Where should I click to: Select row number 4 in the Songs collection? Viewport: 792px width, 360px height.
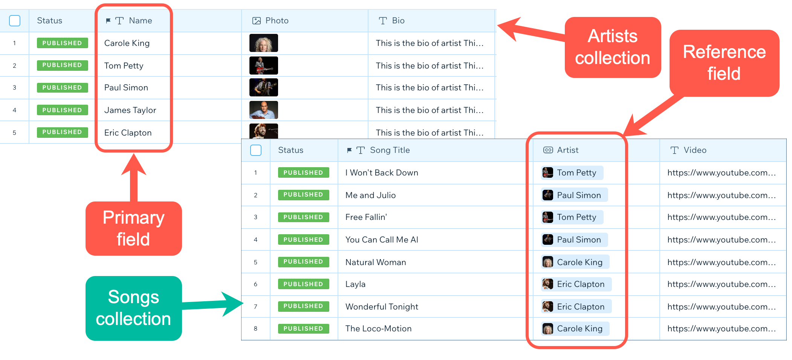[255, 239]
